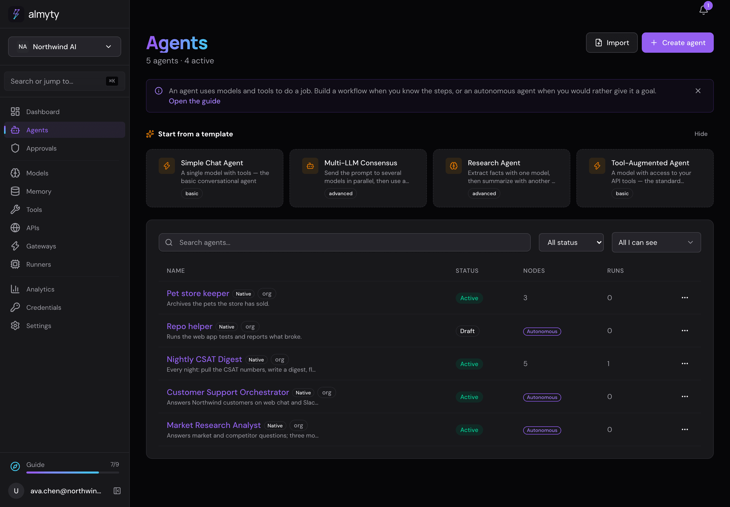
Task: Open Credentials in sidebar
Action: (x=64, y=307)
